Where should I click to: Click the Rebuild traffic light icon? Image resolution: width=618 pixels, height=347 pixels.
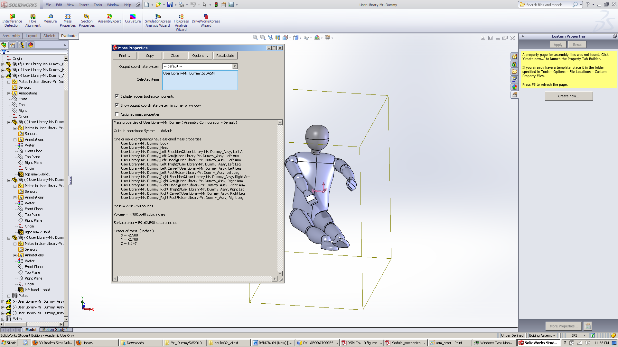pos(216,4)
